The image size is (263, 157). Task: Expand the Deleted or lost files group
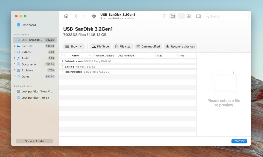click(x=63, y=61)
